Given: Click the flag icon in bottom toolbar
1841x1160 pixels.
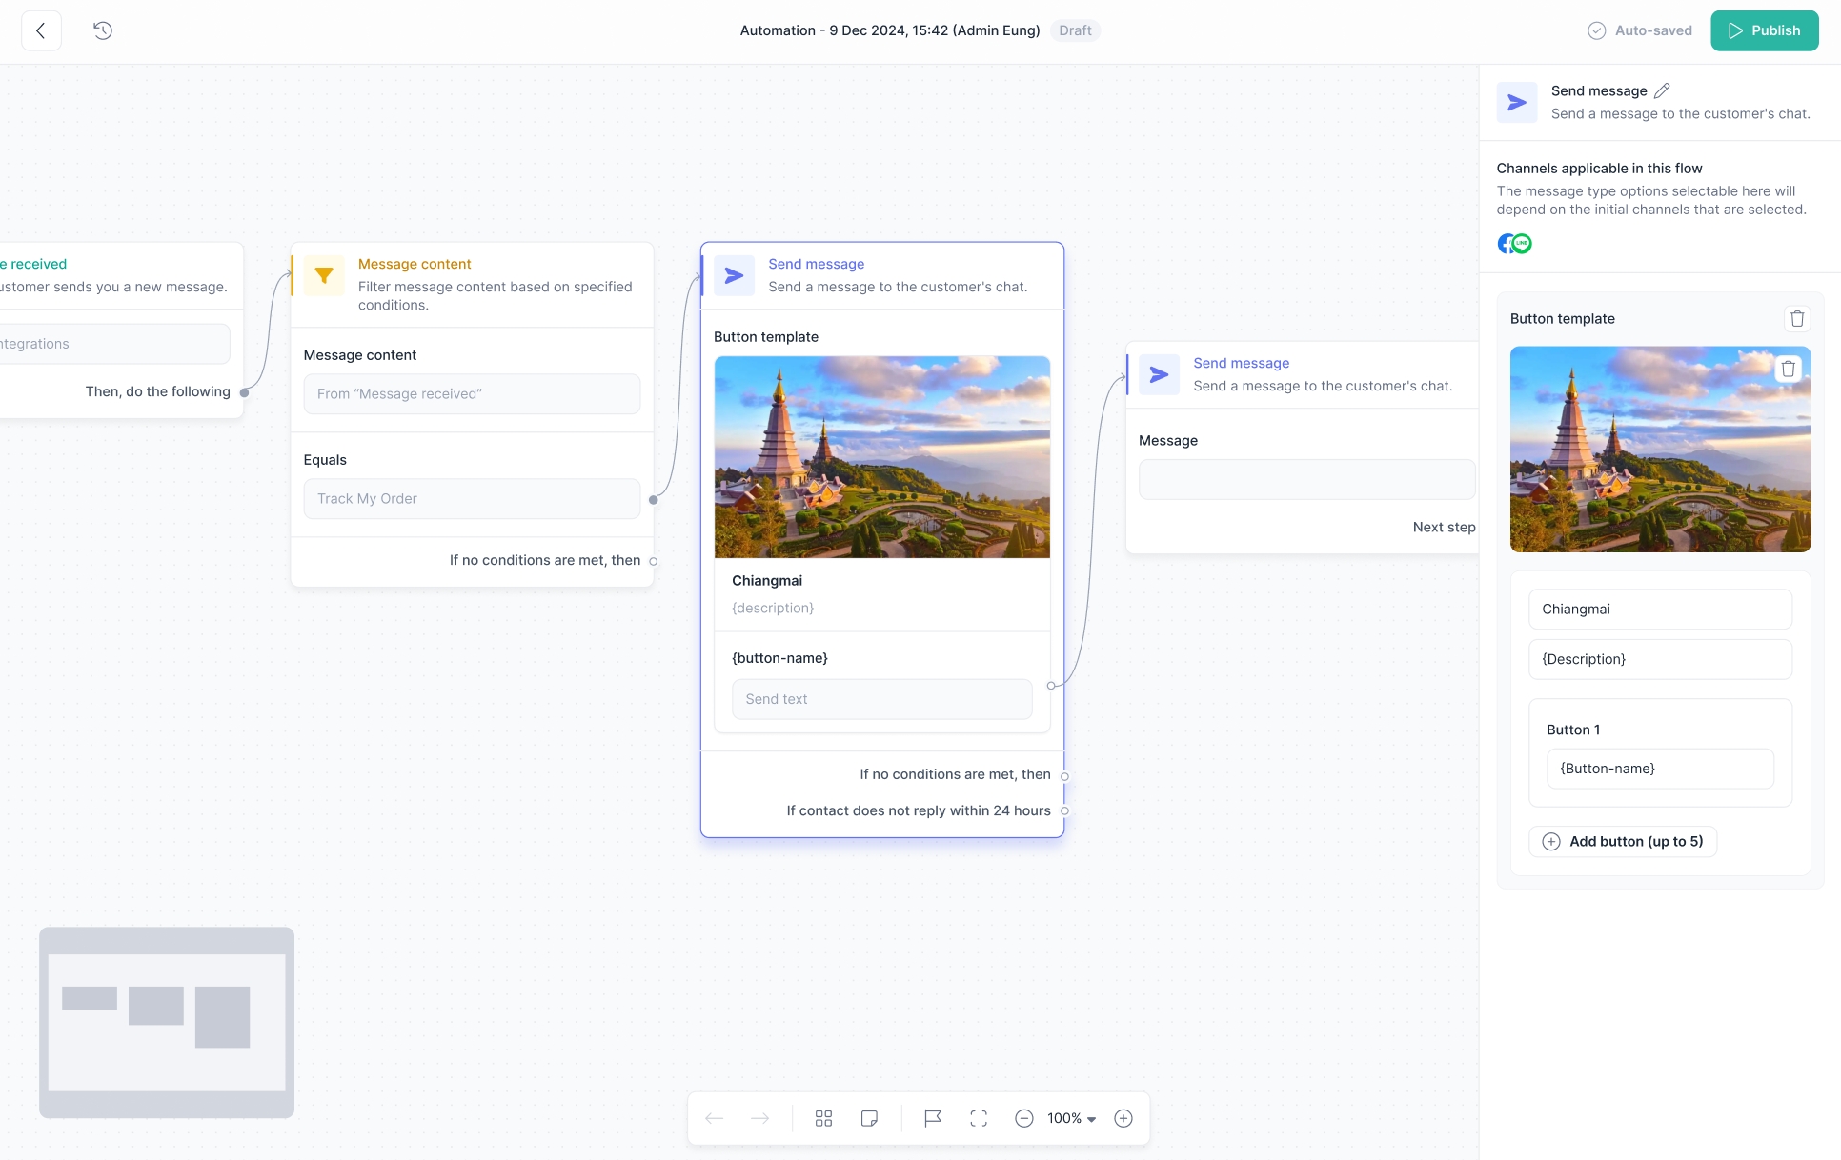Looking at the screenshot, I should 933,1118.
